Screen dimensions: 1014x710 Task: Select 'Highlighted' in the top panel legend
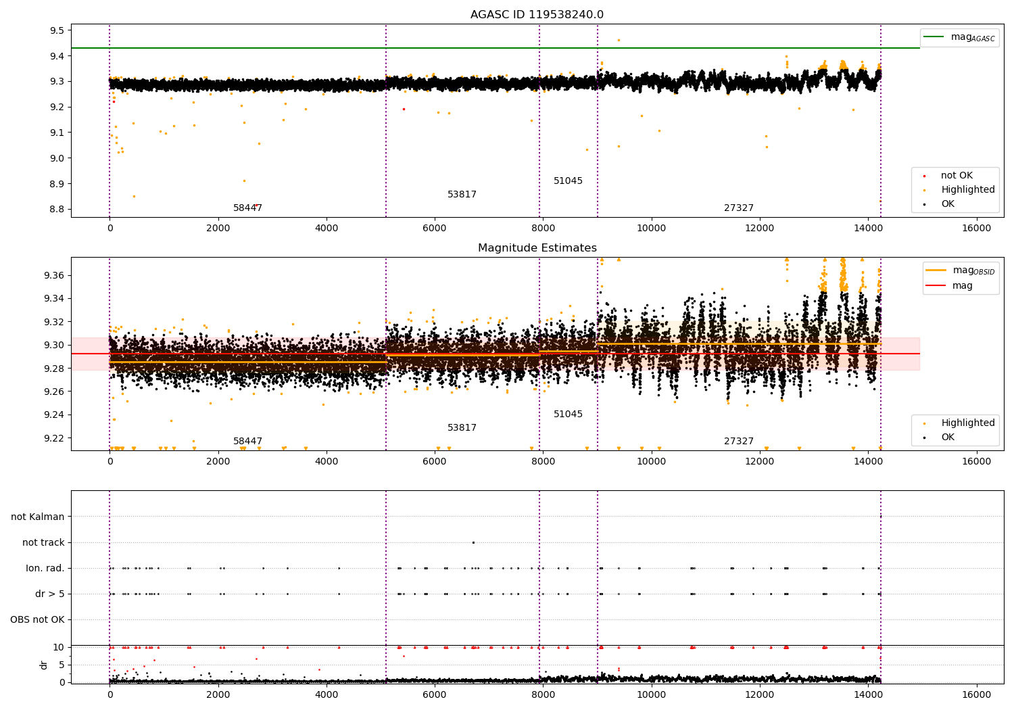[968, 190]
